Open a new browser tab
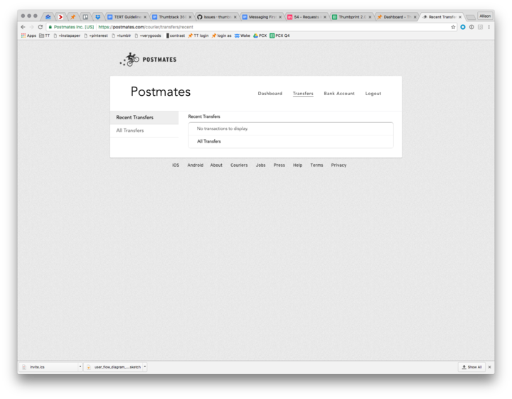Image resolution: width=512 pixels, height=399 pixels. pyautogui.click(x=471, y=17)
